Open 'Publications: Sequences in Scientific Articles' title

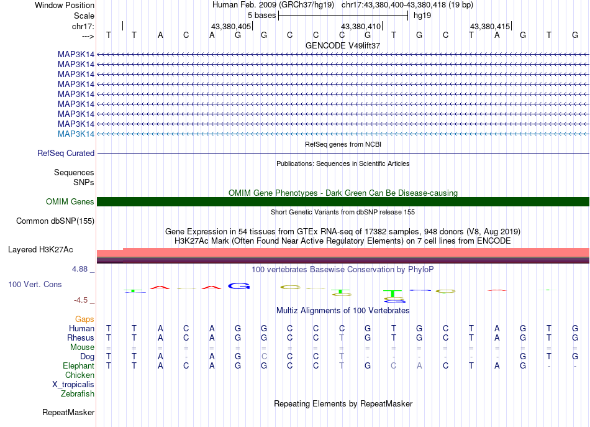343,163
